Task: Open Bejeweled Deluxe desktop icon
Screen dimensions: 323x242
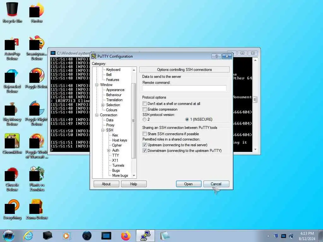Action: coord(12,81)
